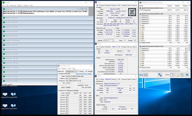Viewport: 192px width, 116px height.
Task: Click Prime95 Worker #12 Self-Test window icon
Action: [x=4, y=63]
